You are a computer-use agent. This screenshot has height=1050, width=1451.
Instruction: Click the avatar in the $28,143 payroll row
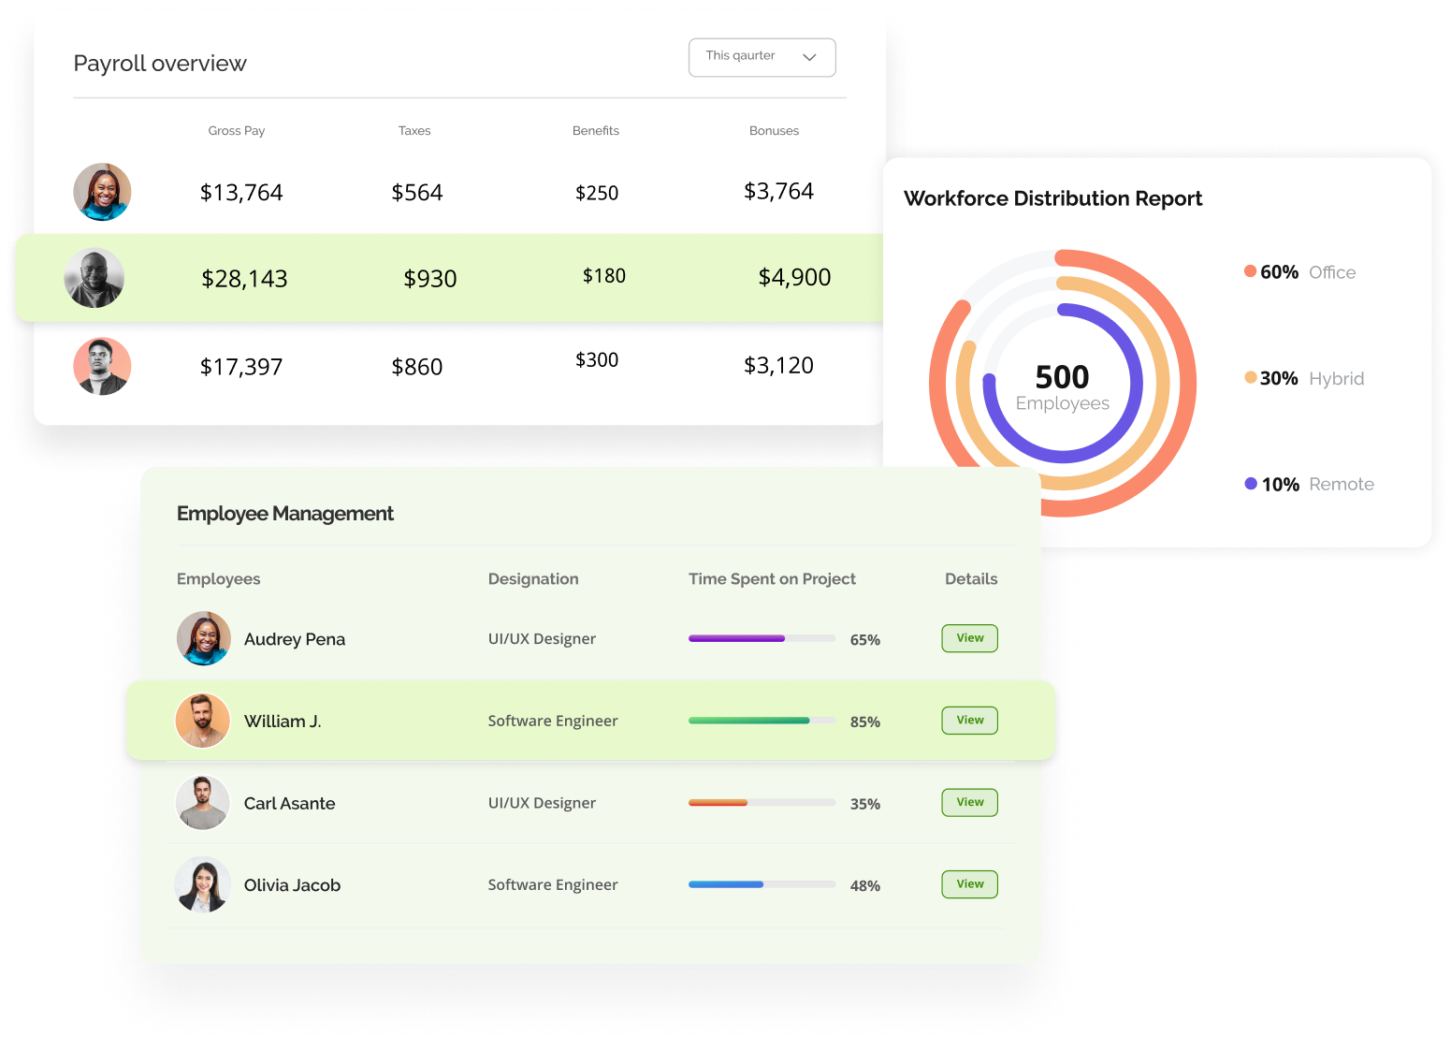(x=94, y=278)
